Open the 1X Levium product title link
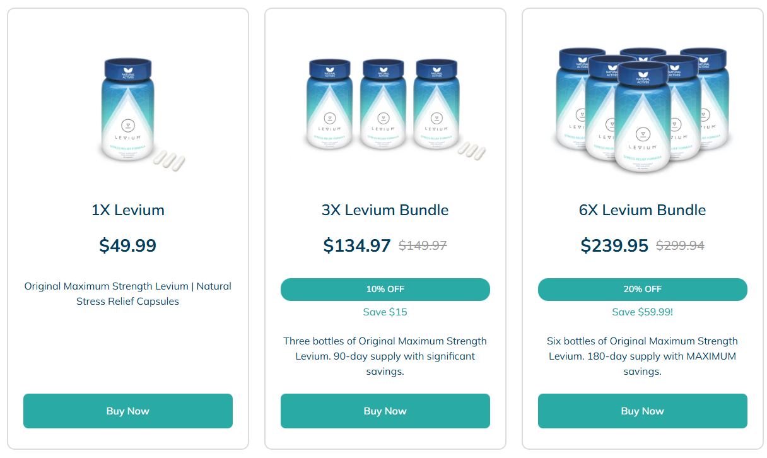 (x=127, y=210)
